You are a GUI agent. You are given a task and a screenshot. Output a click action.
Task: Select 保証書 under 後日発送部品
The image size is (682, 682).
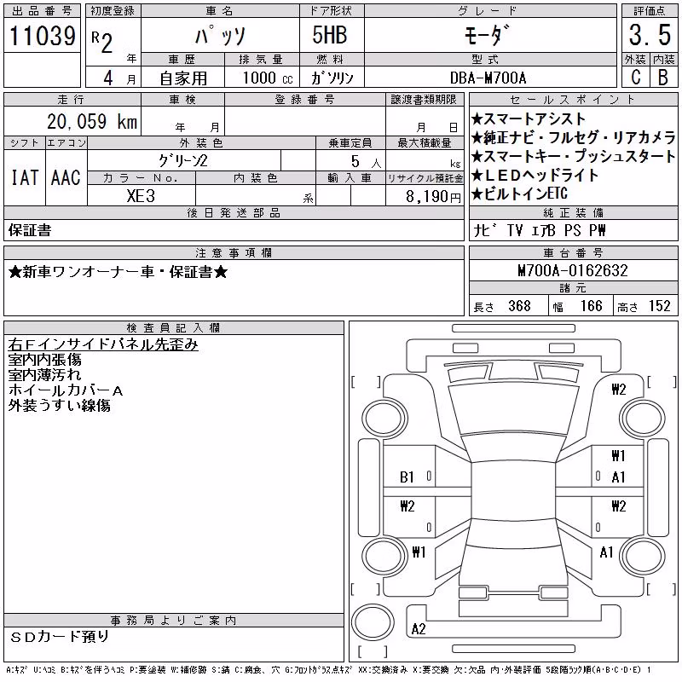pos(30,230)
